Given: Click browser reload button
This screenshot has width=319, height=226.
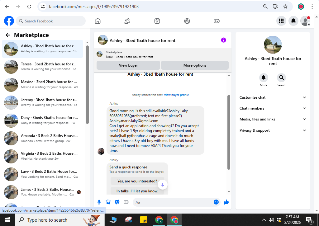Looking at the screenshot, I should coord(29,7).
